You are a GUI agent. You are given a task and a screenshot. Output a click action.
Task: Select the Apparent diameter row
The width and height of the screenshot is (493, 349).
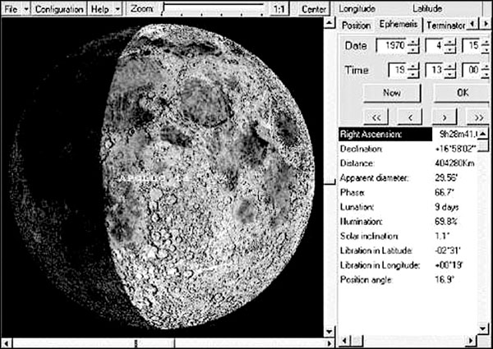click(x=408, y=178)
